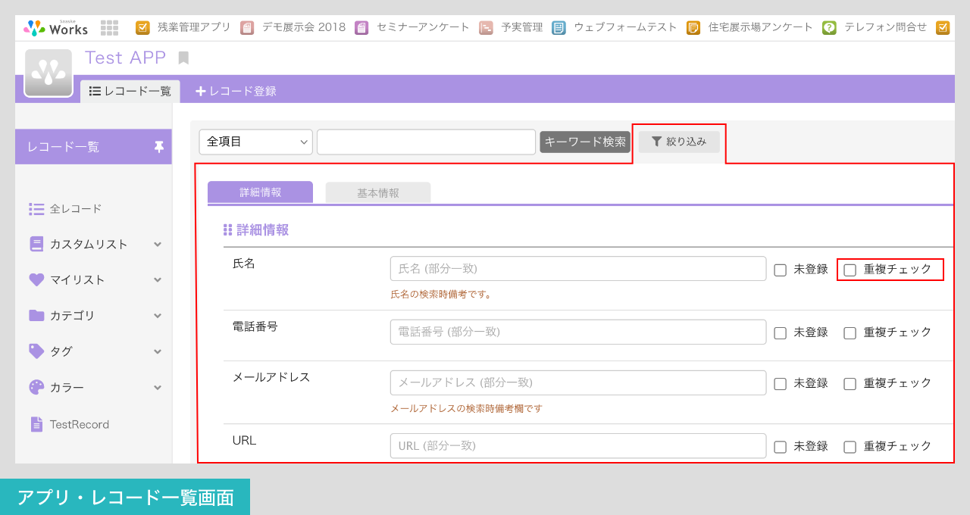Click the カラー palette icon
Image resolution: width=970 pixels, height=515 pixels.
[36, 387]
